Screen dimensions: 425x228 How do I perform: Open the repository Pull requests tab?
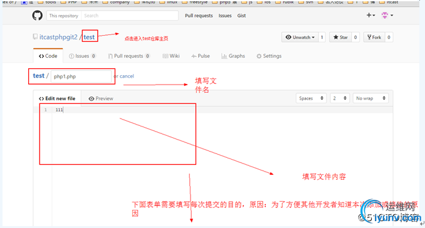coord(129,56)
